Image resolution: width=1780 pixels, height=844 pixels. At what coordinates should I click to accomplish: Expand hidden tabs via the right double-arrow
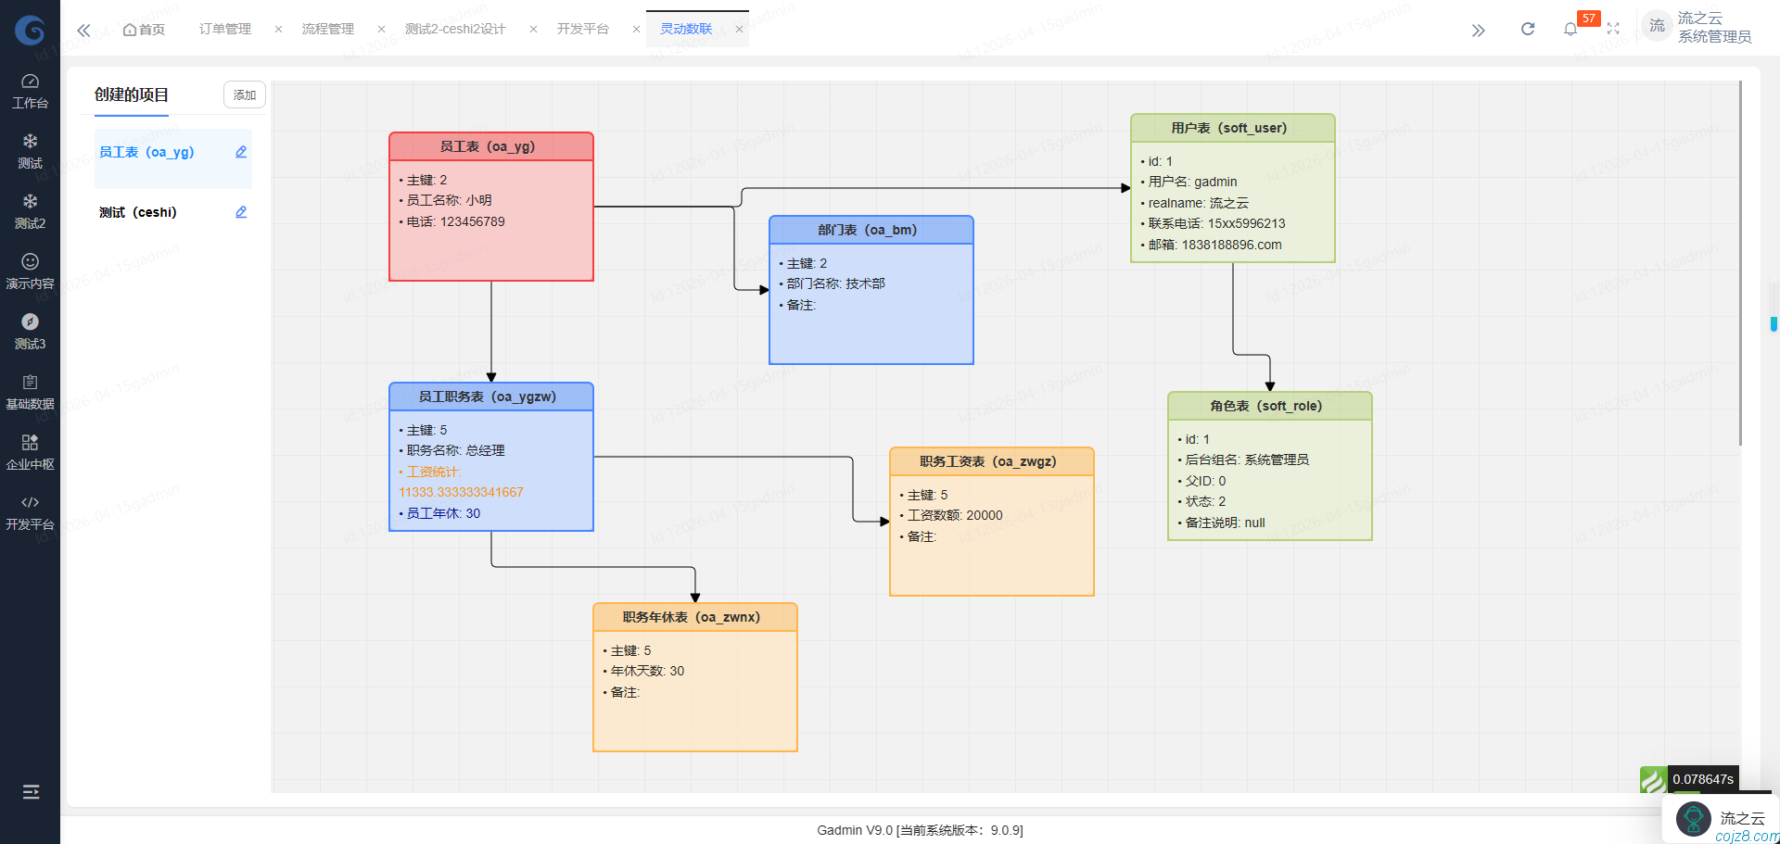(x=1478, y=29)
